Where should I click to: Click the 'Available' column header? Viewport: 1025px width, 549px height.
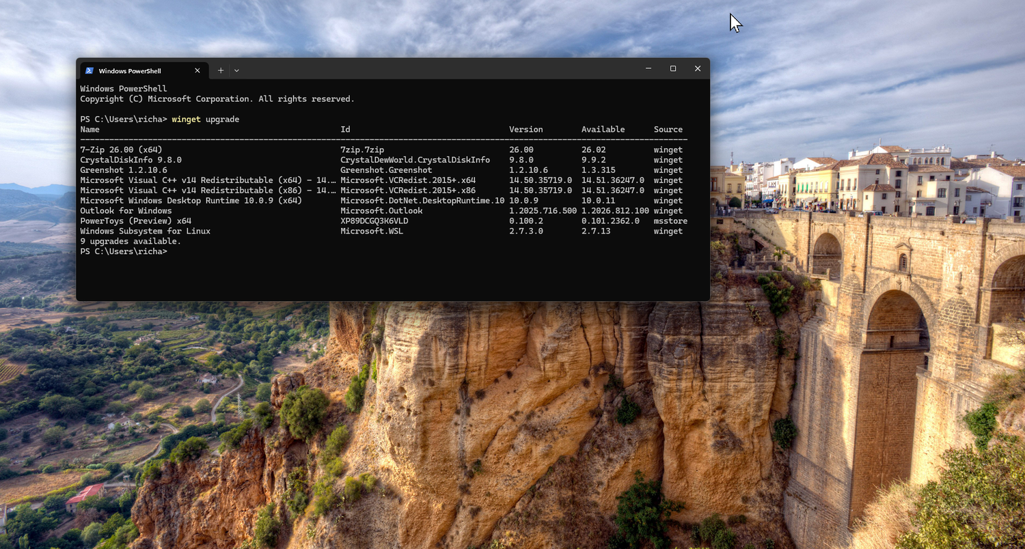click(x=603, y=130)
